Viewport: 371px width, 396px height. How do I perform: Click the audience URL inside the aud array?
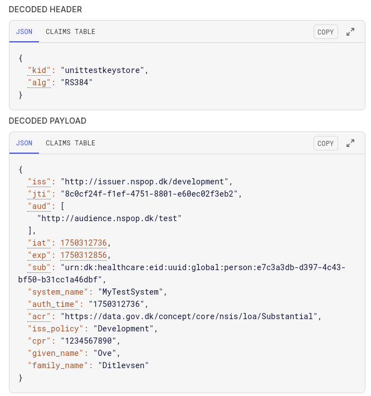(x=109, y=218)
